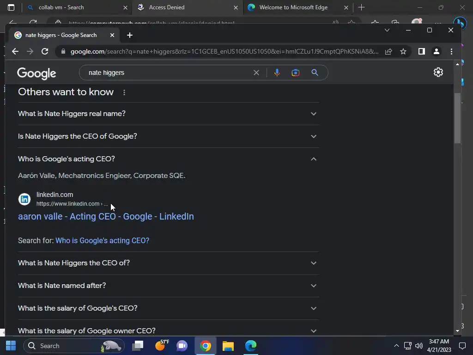Image resolution: width=473 pixels, height=355 pixels.
Task: Click Chrome's forward navigation arrow
Action: tap(30, 51)
